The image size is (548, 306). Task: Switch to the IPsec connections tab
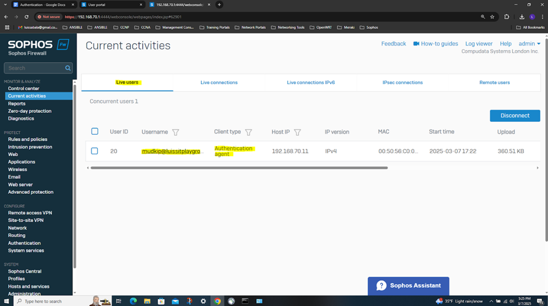tap(402, 83)
